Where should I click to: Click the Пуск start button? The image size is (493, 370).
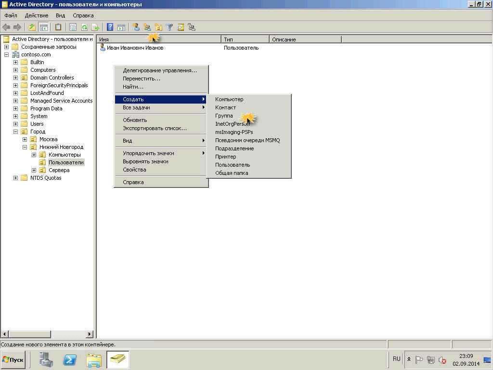(x=13, y=359)
